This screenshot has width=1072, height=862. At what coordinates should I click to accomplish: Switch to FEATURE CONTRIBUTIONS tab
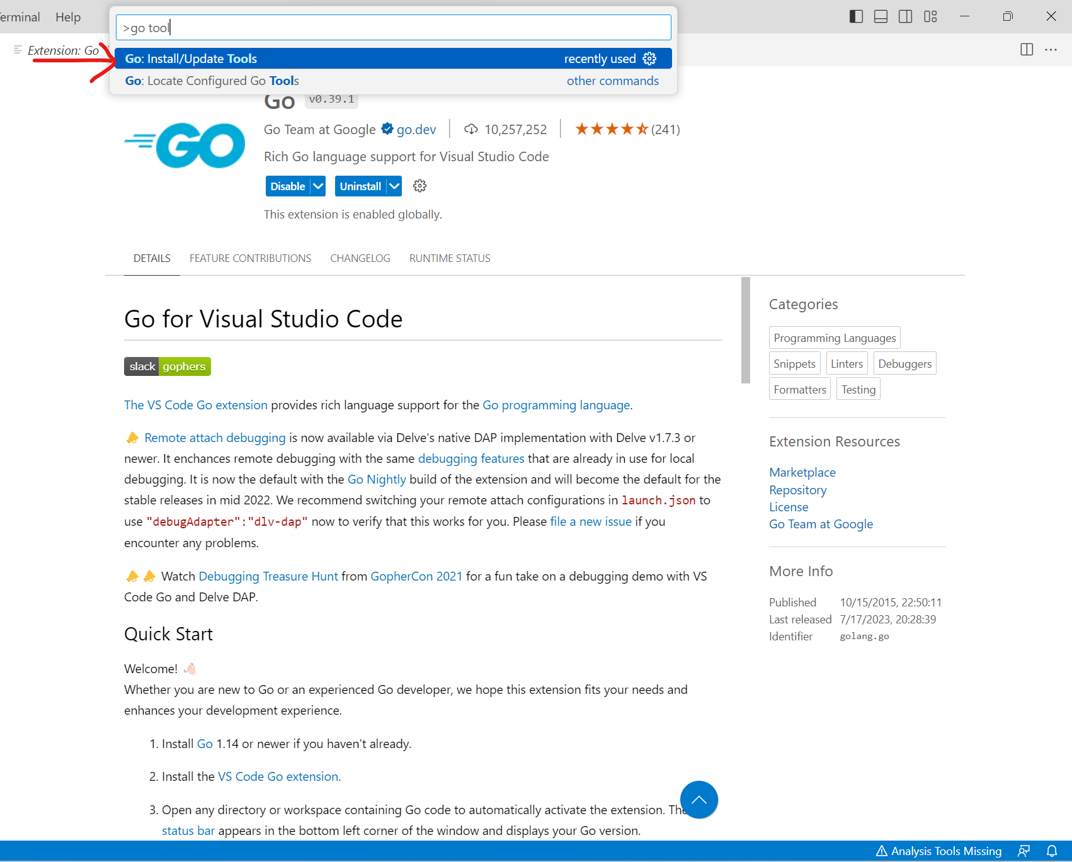[250, 258]
